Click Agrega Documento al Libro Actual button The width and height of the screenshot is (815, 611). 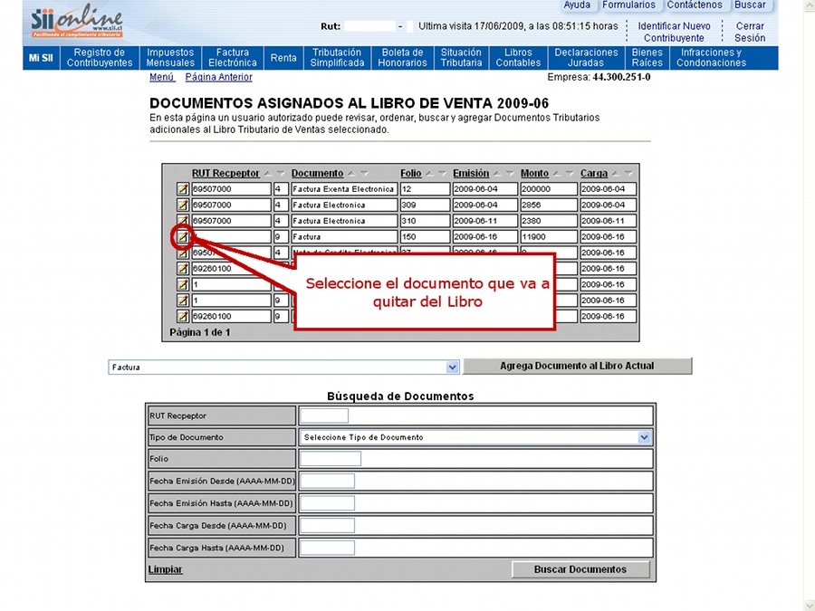[577, 367]
